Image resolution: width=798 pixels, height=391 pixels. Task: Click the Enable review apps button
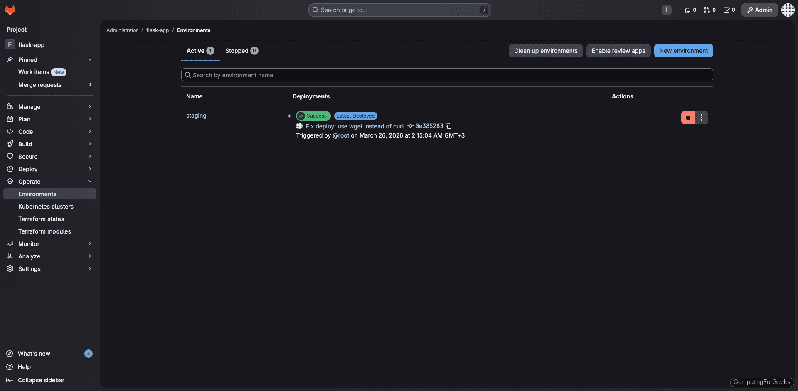click(618, 51)
